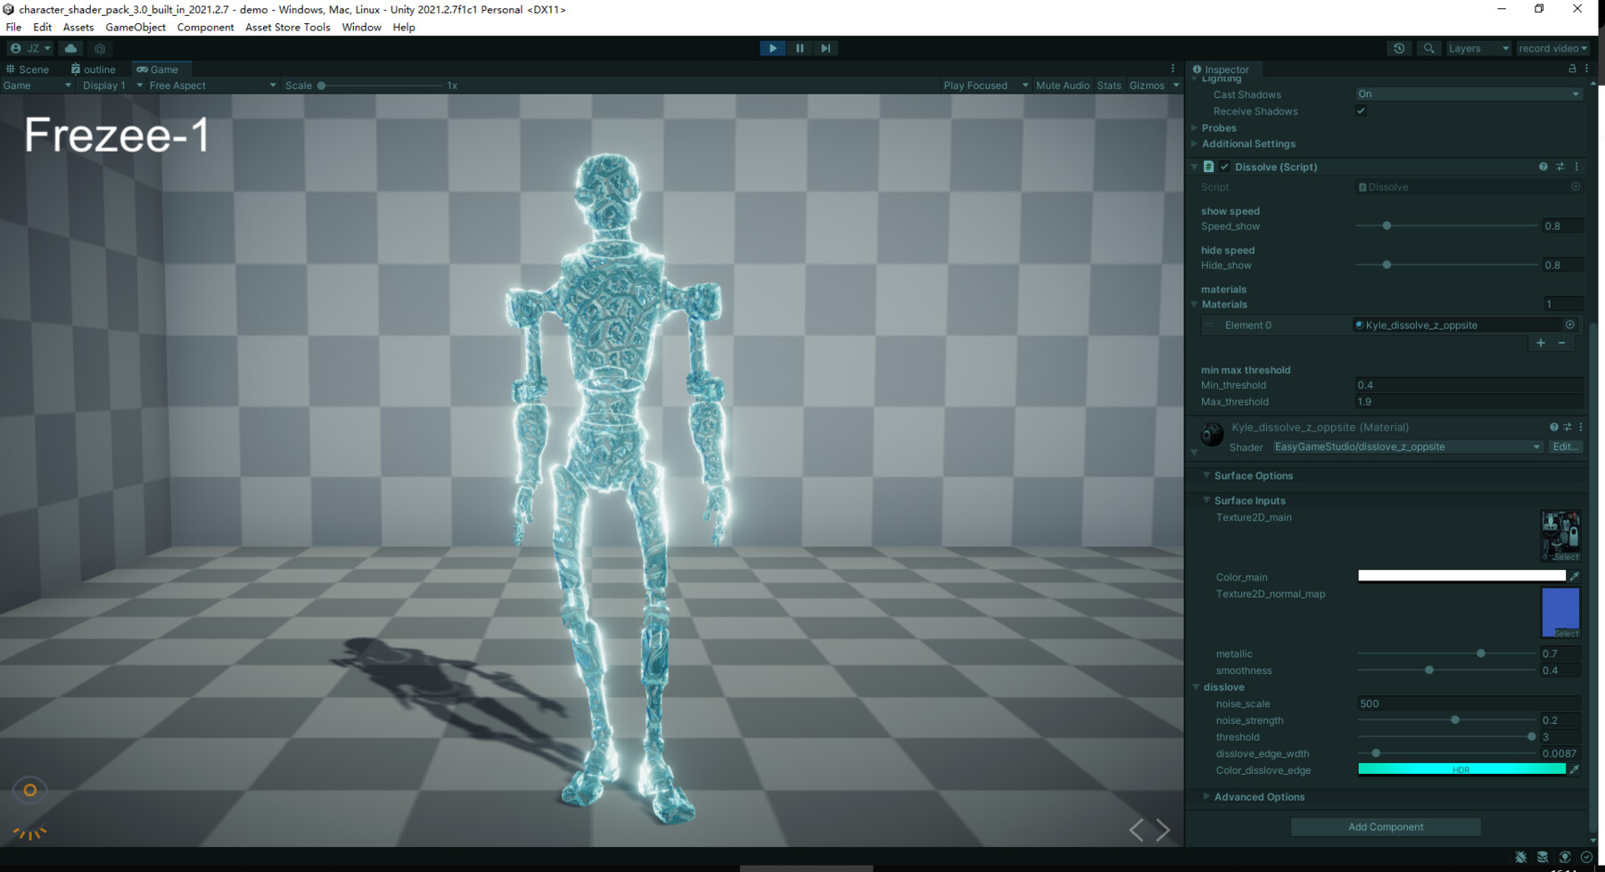The width and height of the screenshot is (1605, 872).
Task: Click the Color_main white color swatch
Action: click(x=1460, y=575)
